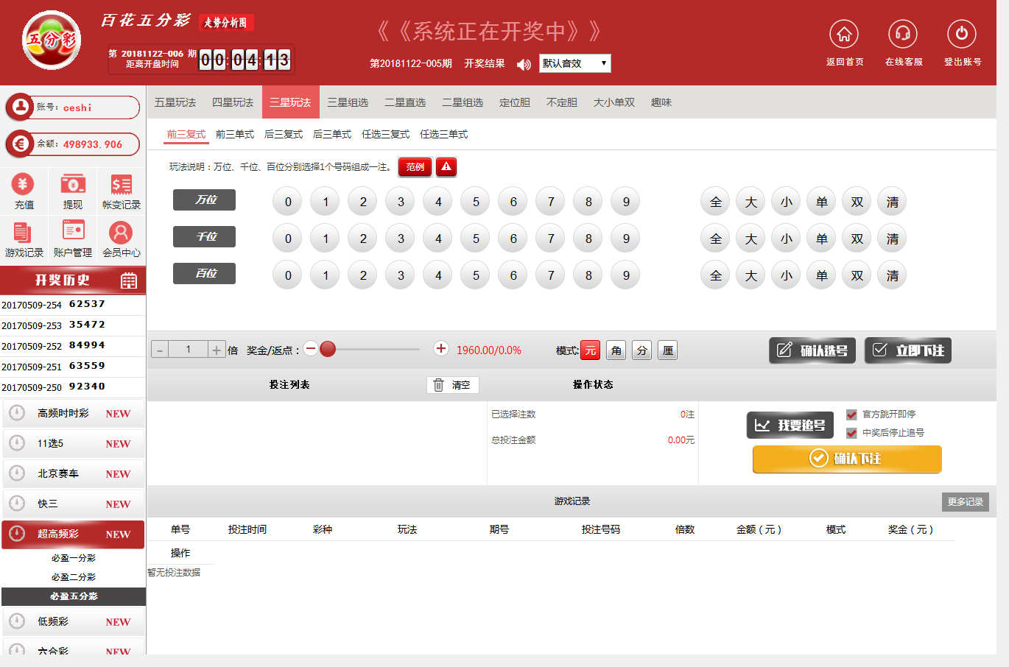The image size is (1009, 667).
Task: Click the return home icon
Action: click(x=844, y=35)
